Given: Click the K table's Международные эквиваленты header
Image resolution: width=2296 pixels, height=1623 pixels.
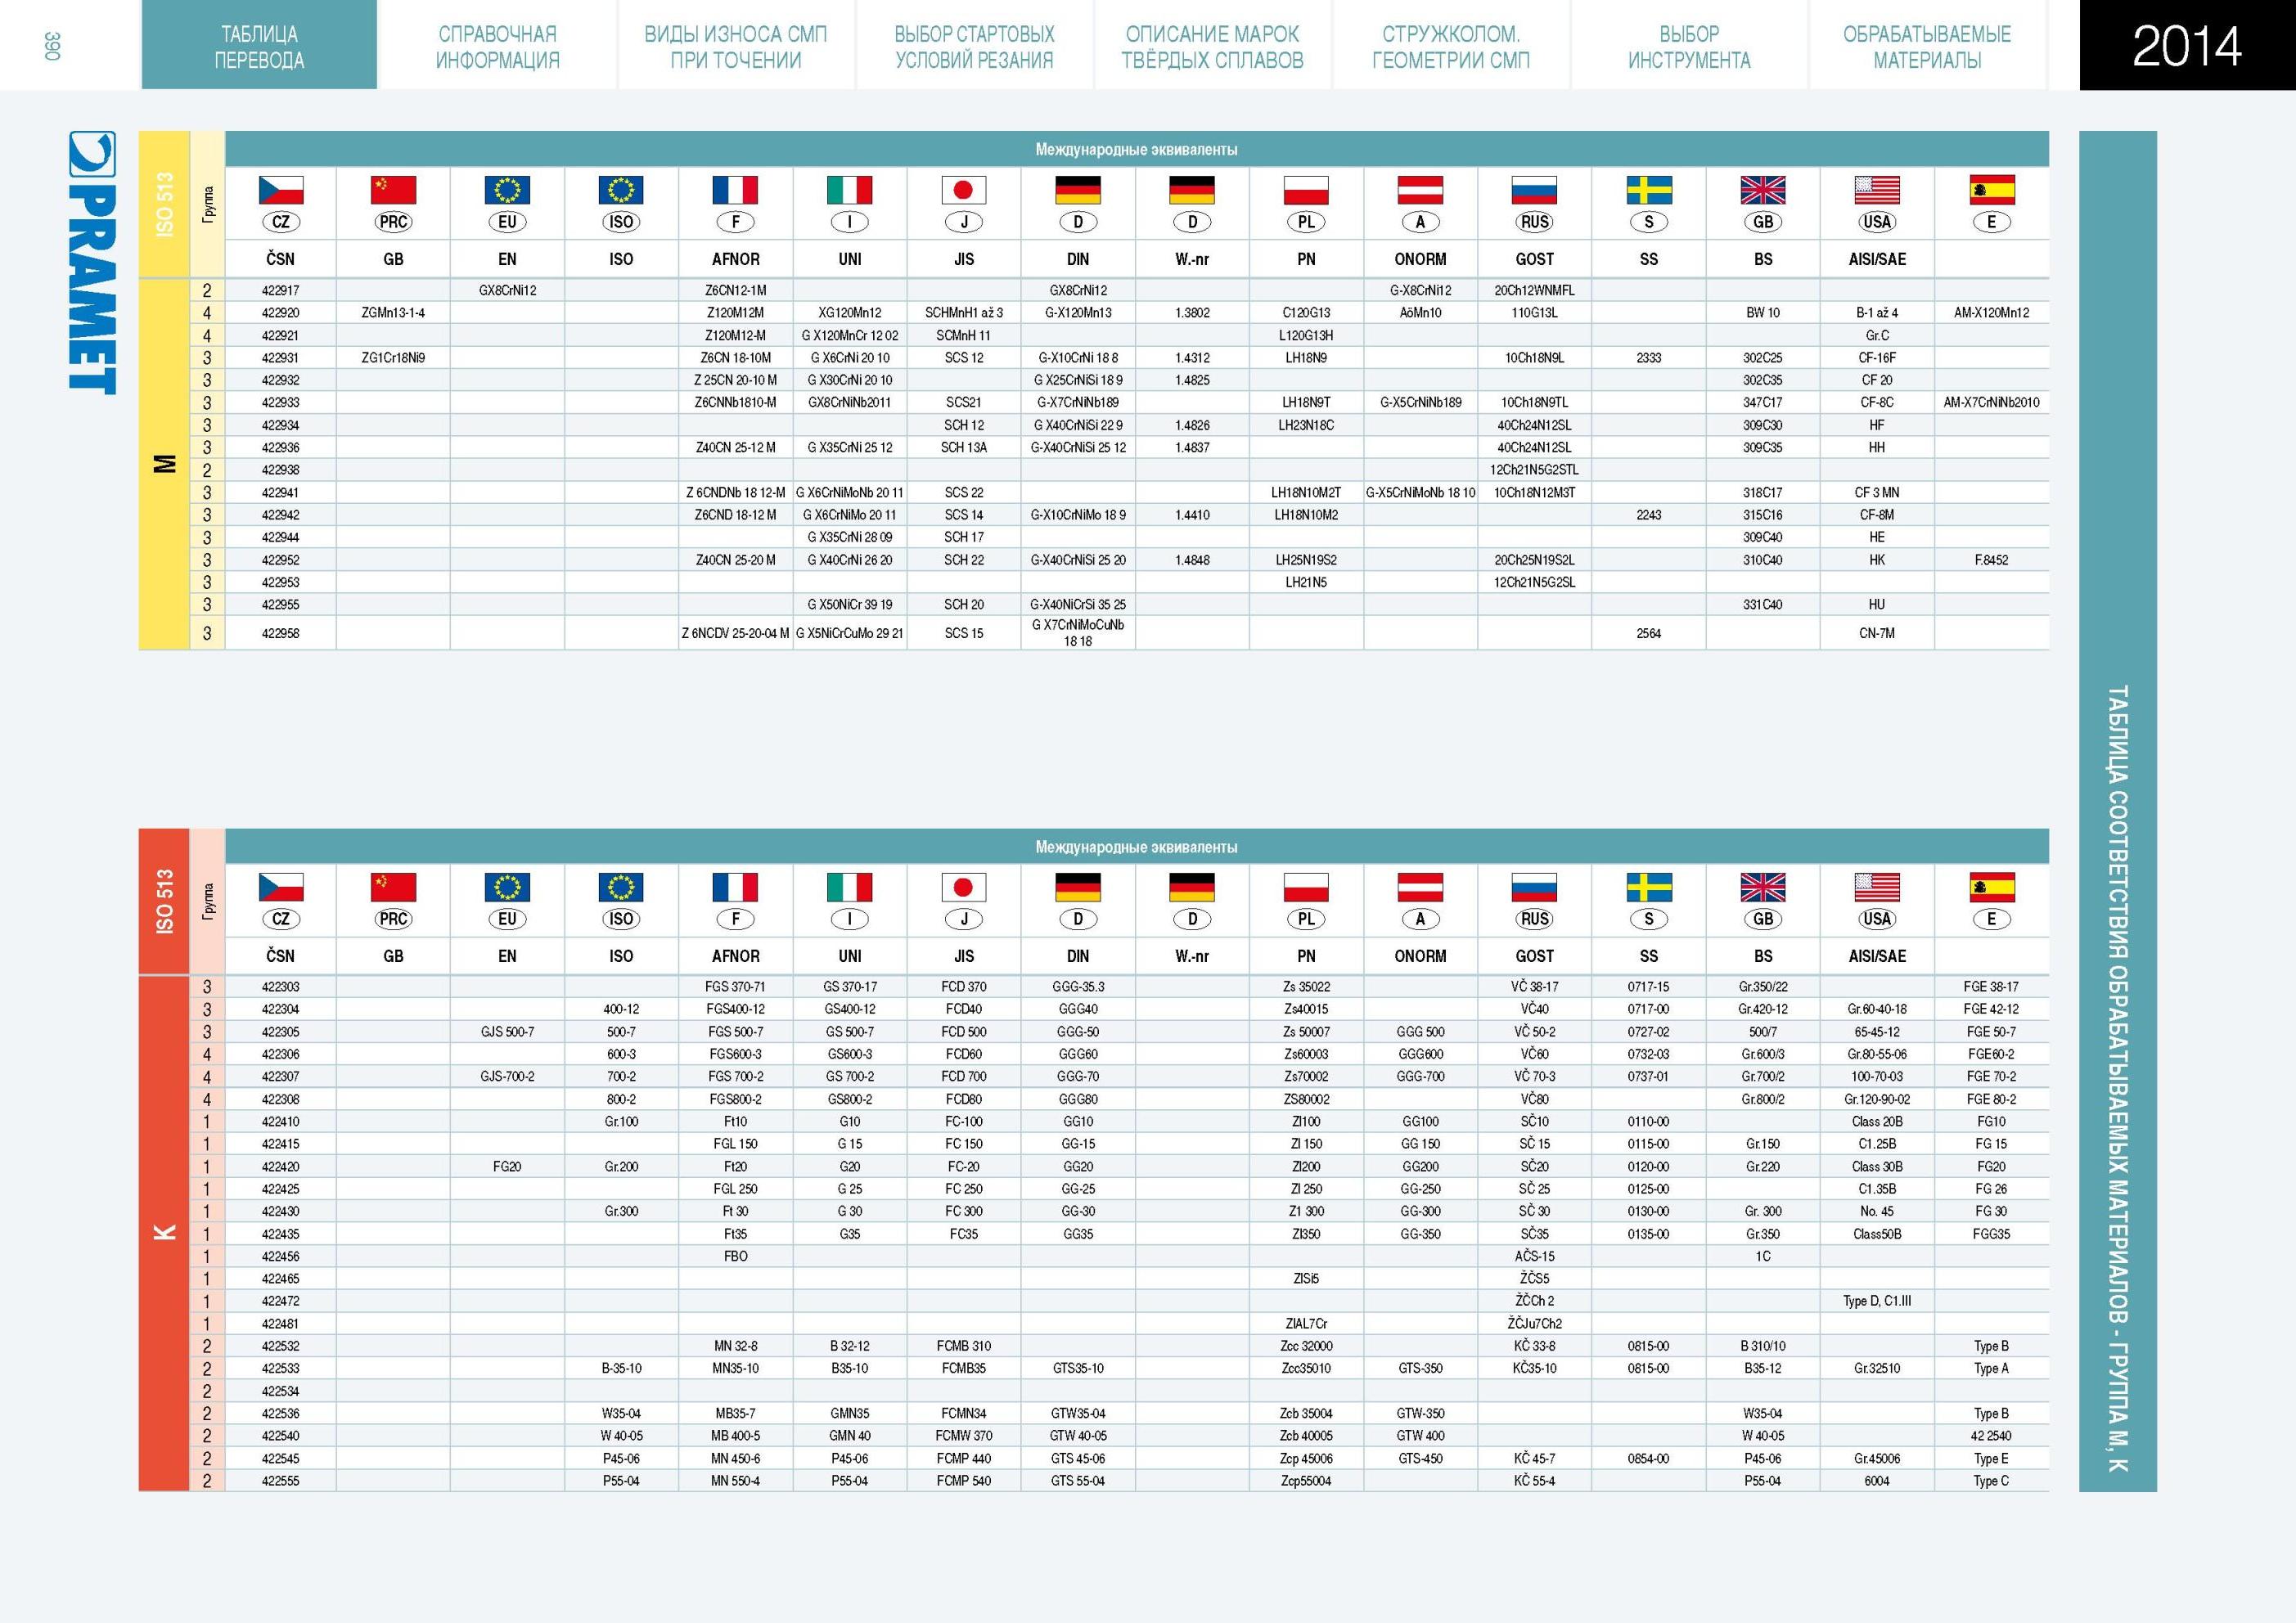Looking at the screenshot, I should (x=1136, y=847).
